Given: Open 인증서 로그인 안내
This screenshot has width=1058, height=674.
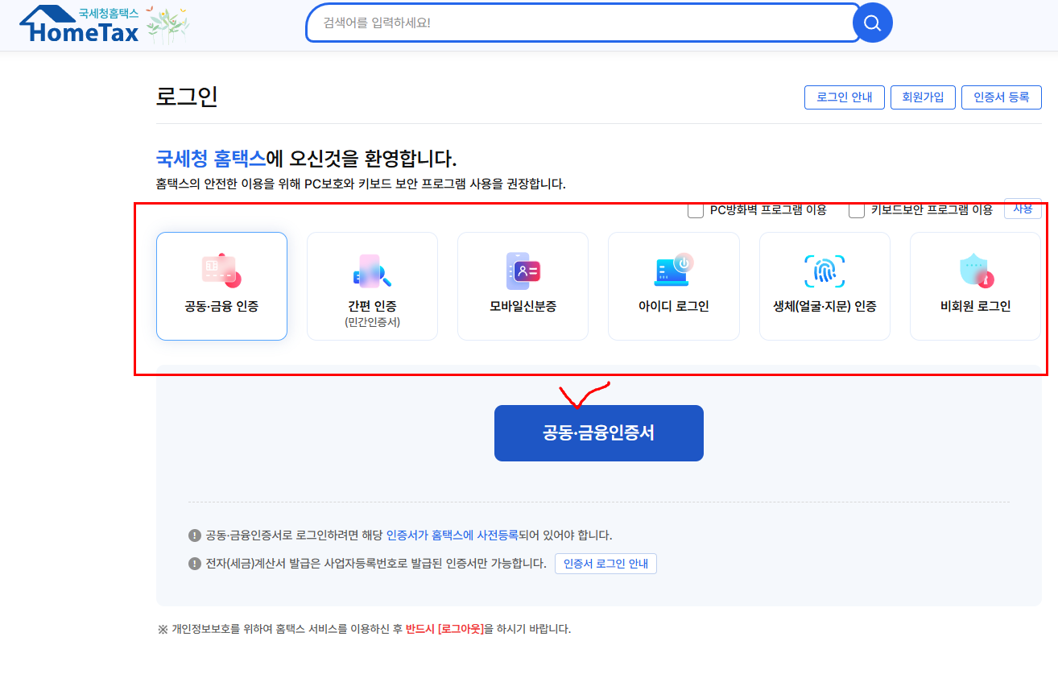Looking at the screenshot, I should pyautogui.click(x=605, y=564).
